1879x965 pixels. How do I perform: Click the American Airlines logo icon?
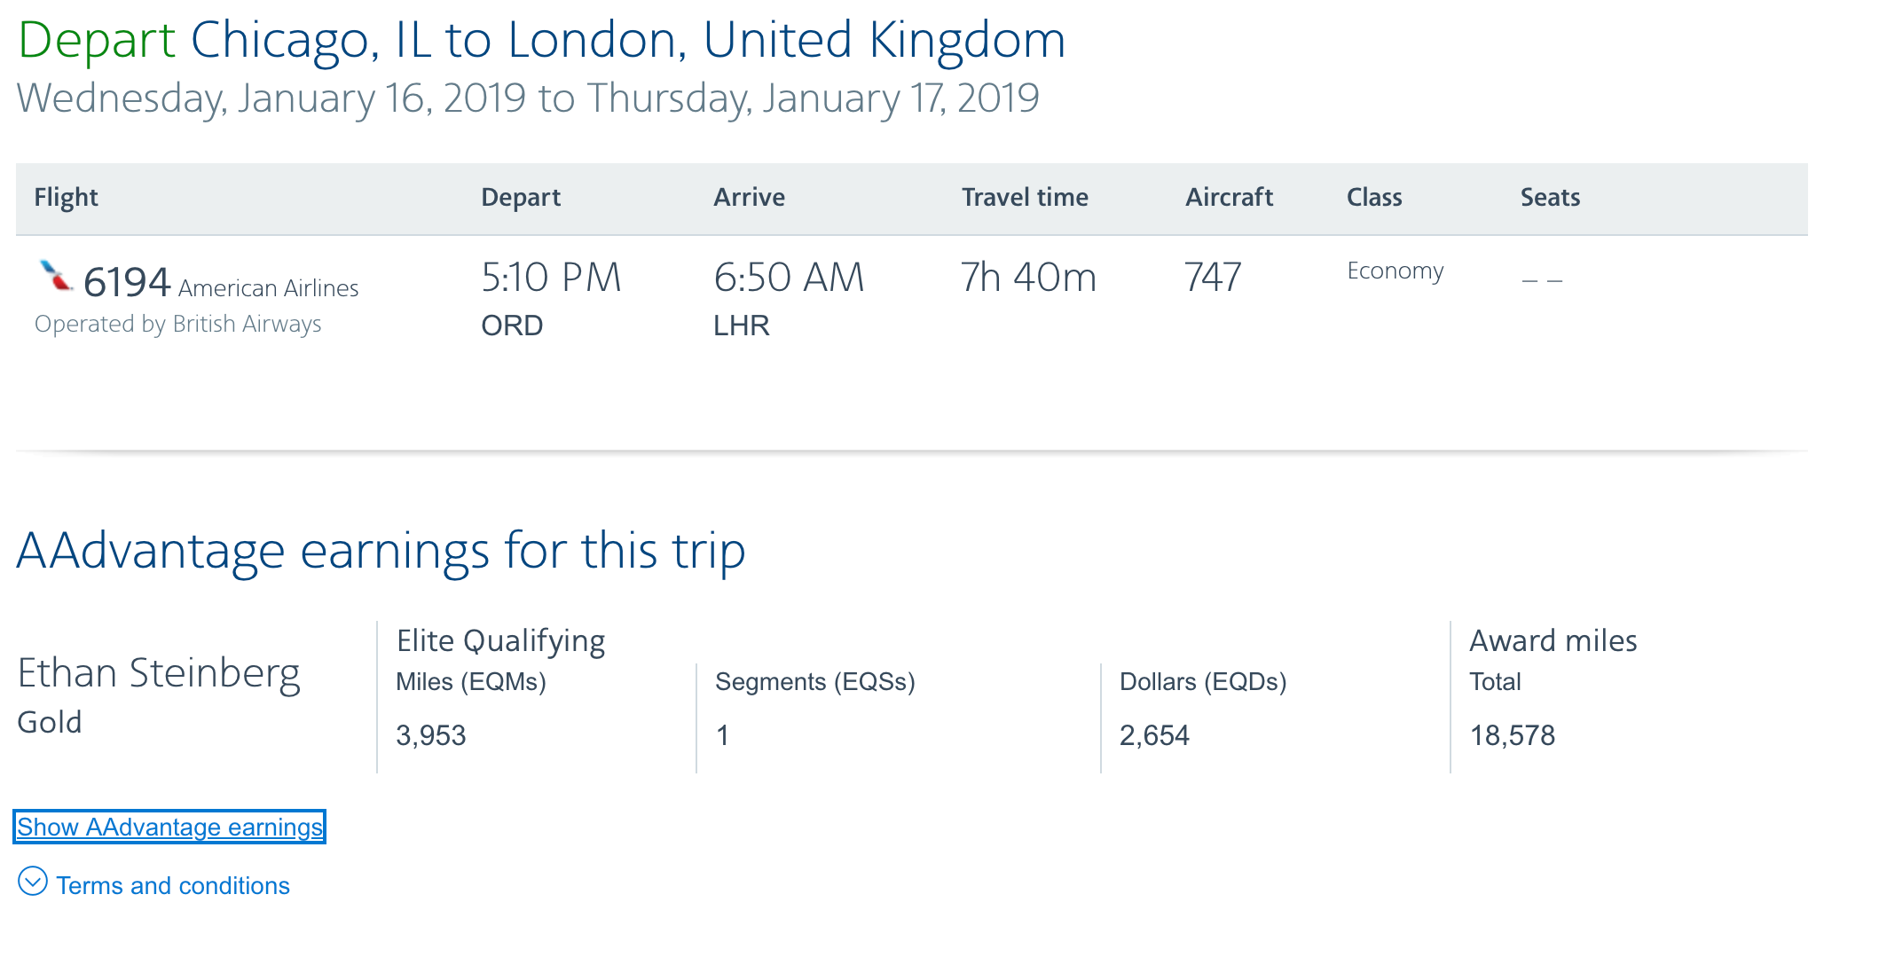point(56,276)
